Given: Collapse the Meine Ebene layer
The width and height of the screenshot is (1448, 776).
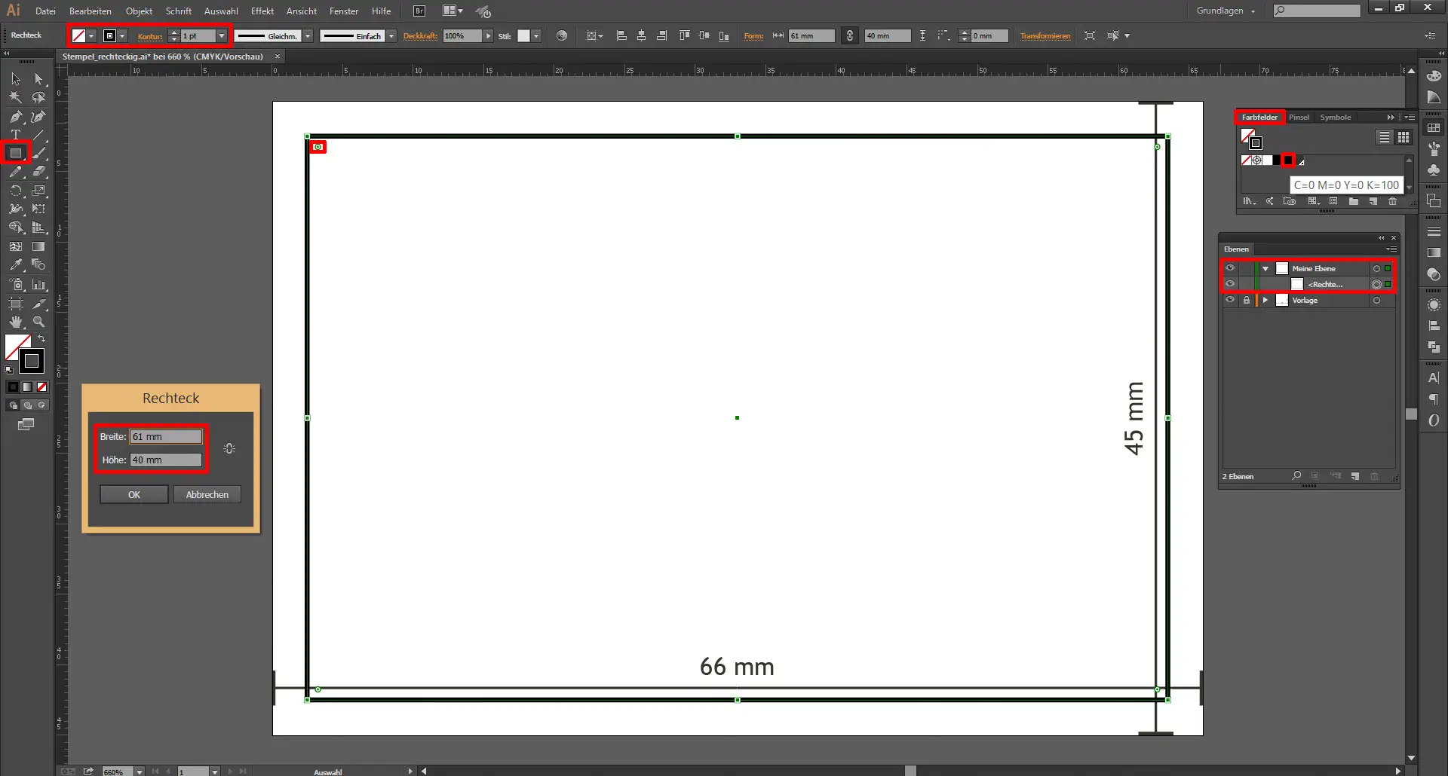Looking at the screenshot, I should click(1265, 268).
